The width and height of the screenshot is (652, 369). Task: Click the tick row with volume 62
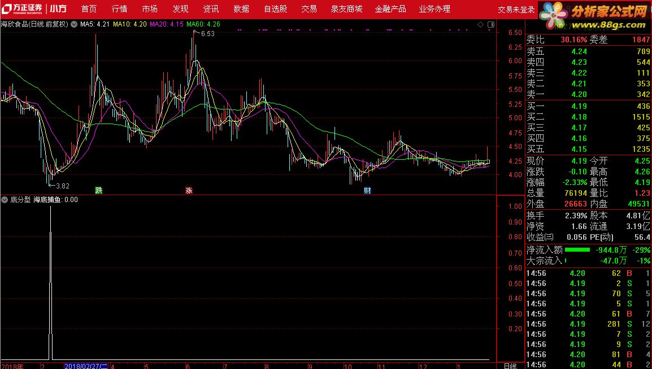click(588, 274)
